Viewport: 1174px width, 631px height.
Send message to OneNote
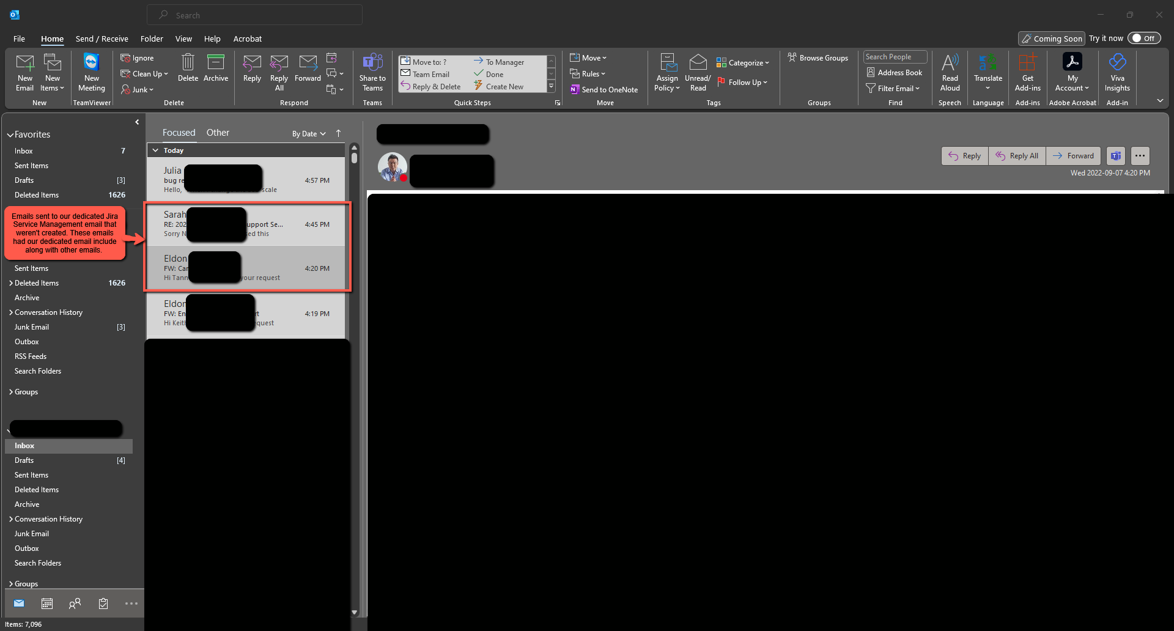pos(604,90)
